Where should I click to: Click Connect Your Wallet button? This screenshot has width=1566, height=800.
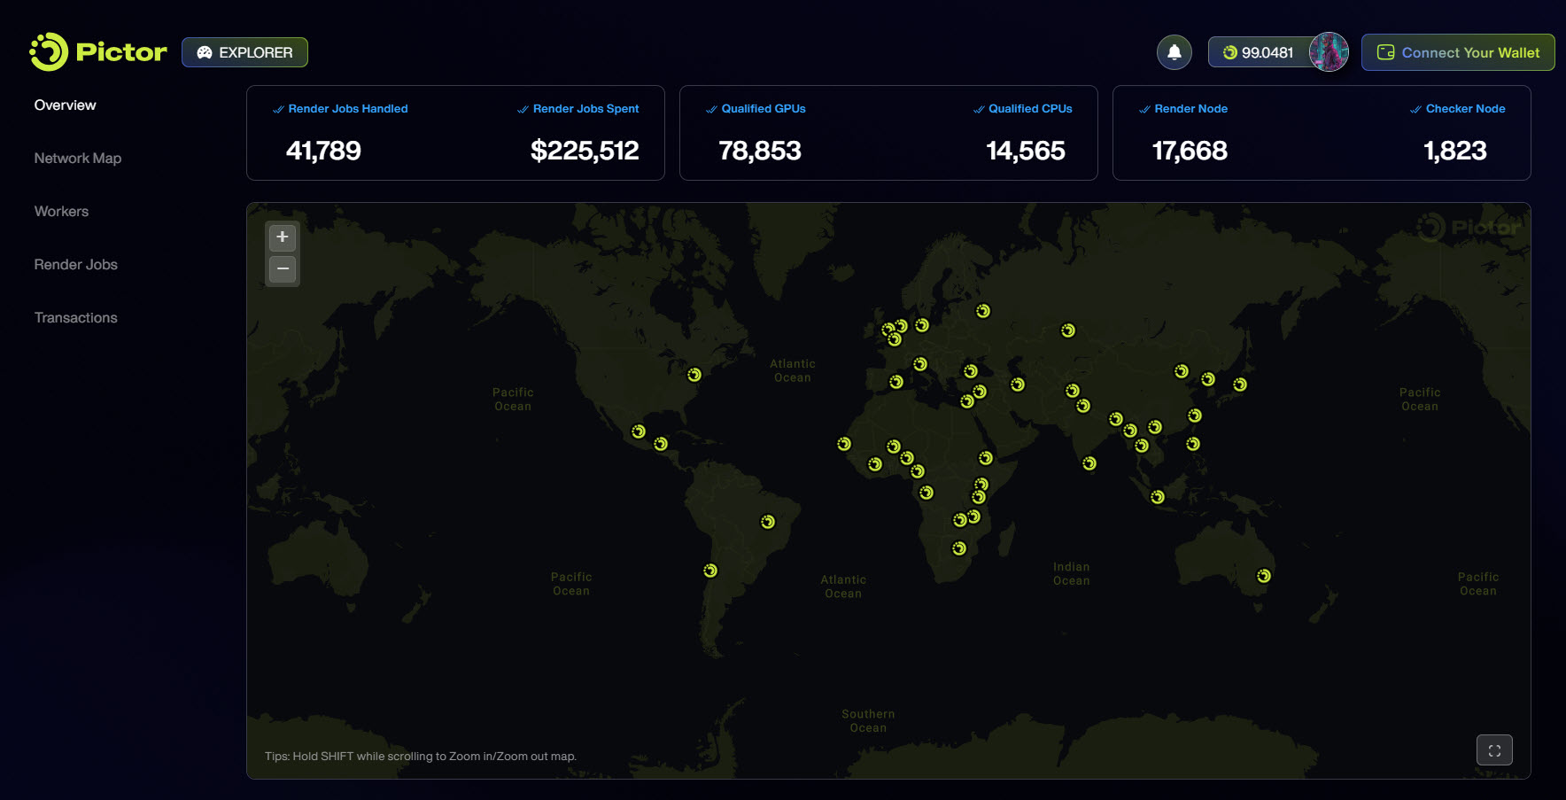click(x=1458, y=52)
